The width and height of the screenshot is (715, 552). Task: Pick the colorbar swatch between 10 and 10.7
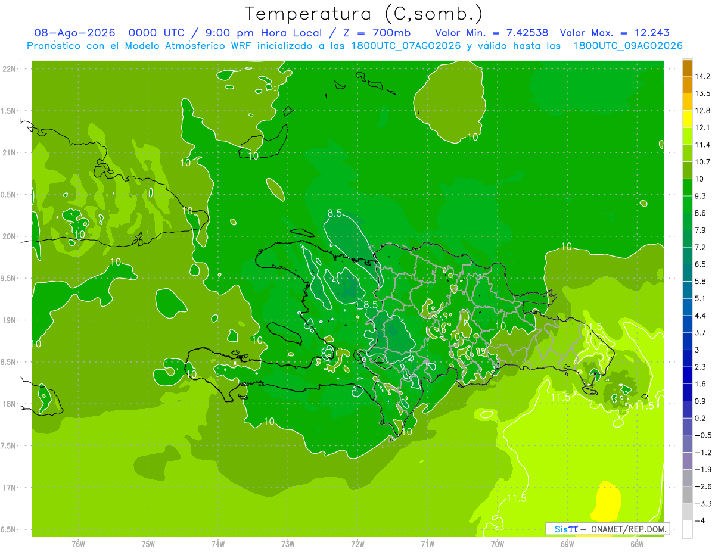[x=687, y=170]
